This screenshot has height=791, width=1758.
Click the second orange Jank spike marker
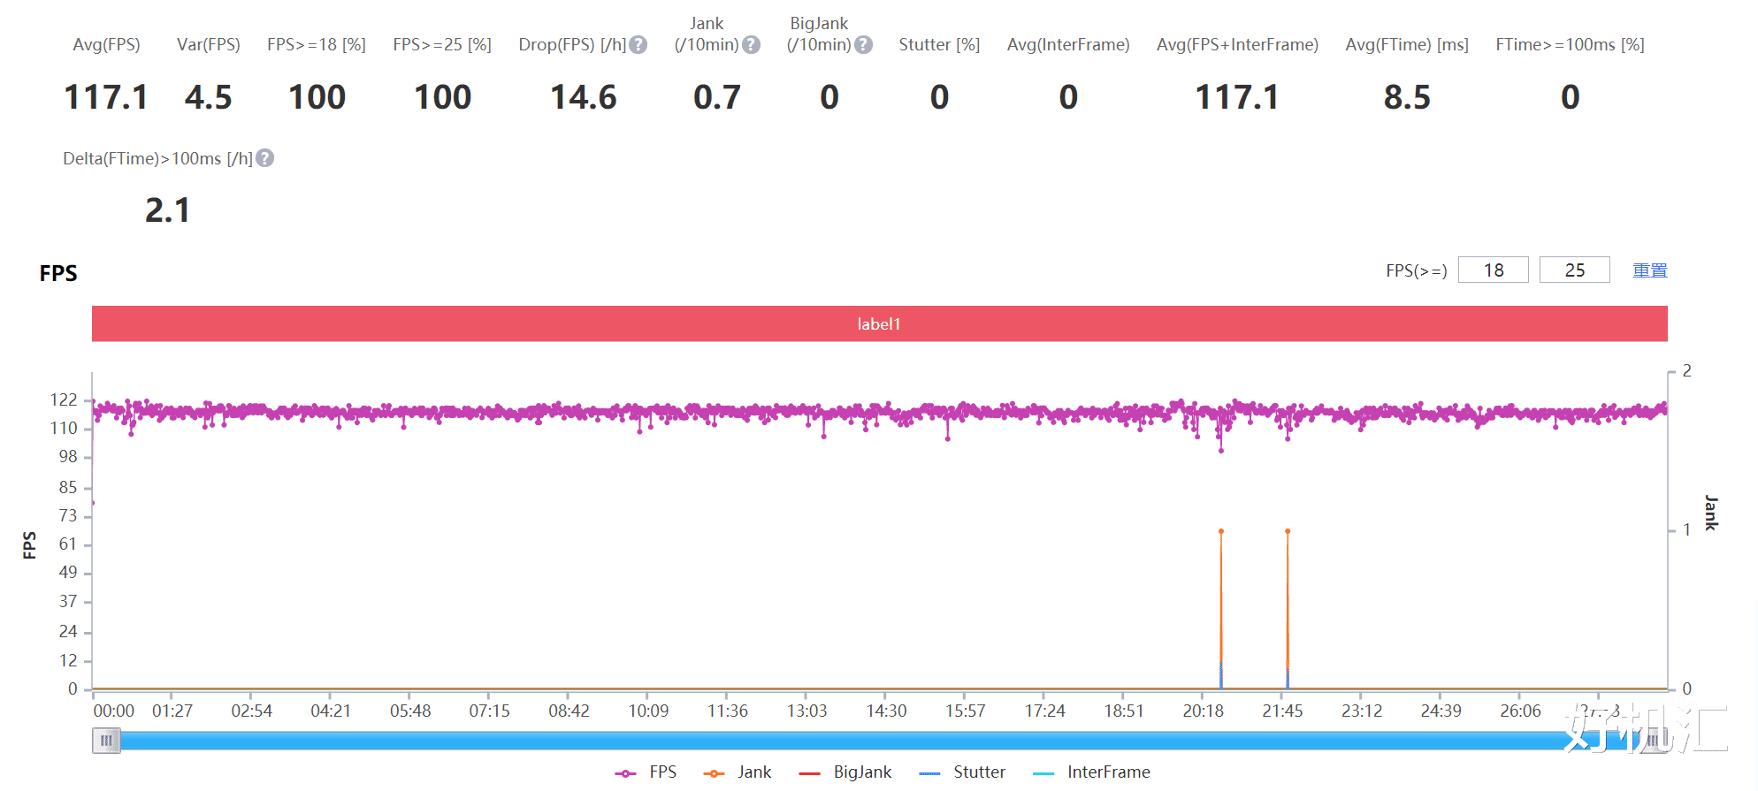click(1288, 531)
